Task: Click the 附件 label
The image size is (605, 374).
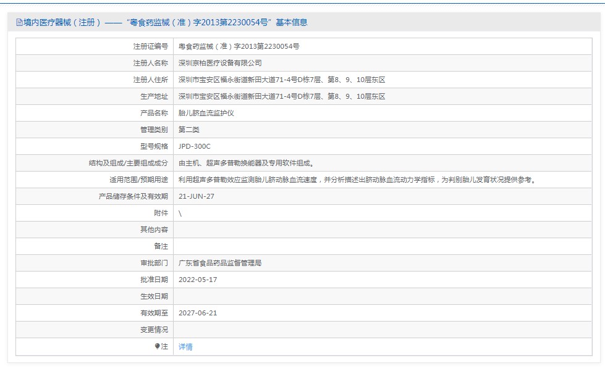Action: pos(161,213)
